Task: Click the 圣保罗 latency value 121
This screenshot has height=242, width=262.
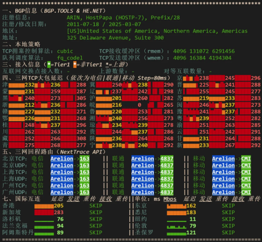Action: [x=191, y=232]
